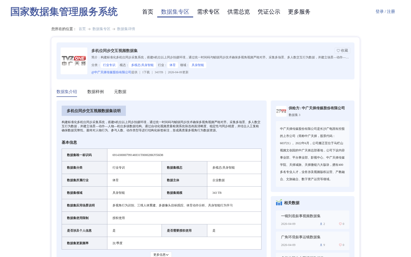Click download icon for 广角环境叙事运镜数据集
The image size is (411, 257).
click(x=321, y=245)
